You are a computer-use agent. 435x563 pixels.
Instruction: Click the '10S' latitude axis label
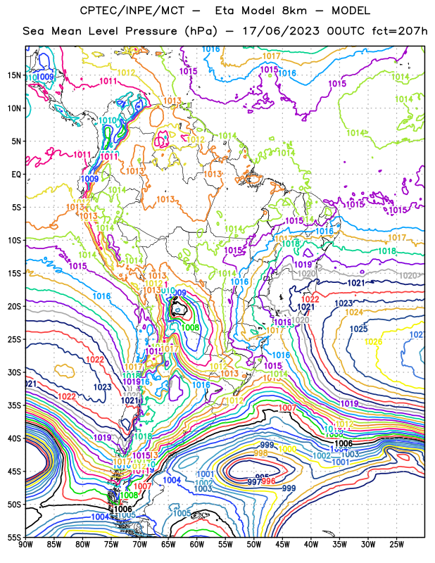[x=15, y=240]
